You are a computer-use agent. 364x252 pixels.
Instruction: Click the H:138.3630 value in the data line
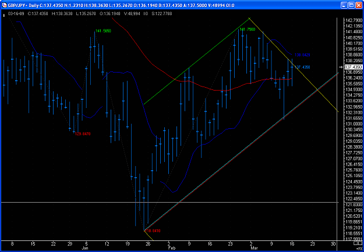[x=63, y=14]
